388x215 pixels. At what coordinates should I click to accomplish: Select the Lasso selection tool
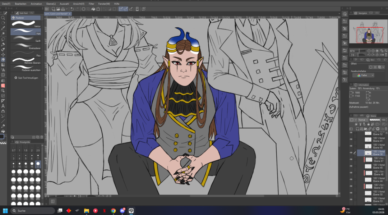[3, 39]
